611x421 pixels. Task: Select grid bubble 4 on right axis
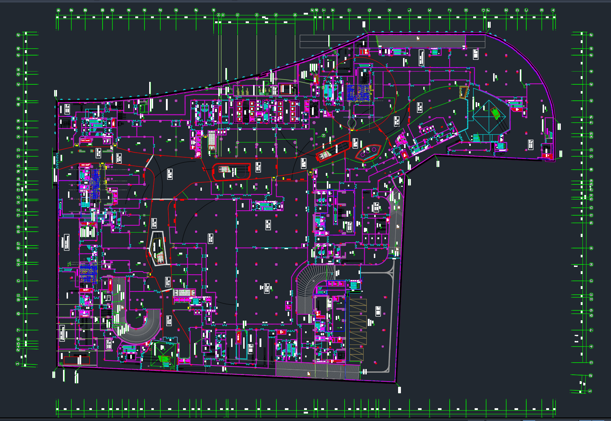click(591, 346)
